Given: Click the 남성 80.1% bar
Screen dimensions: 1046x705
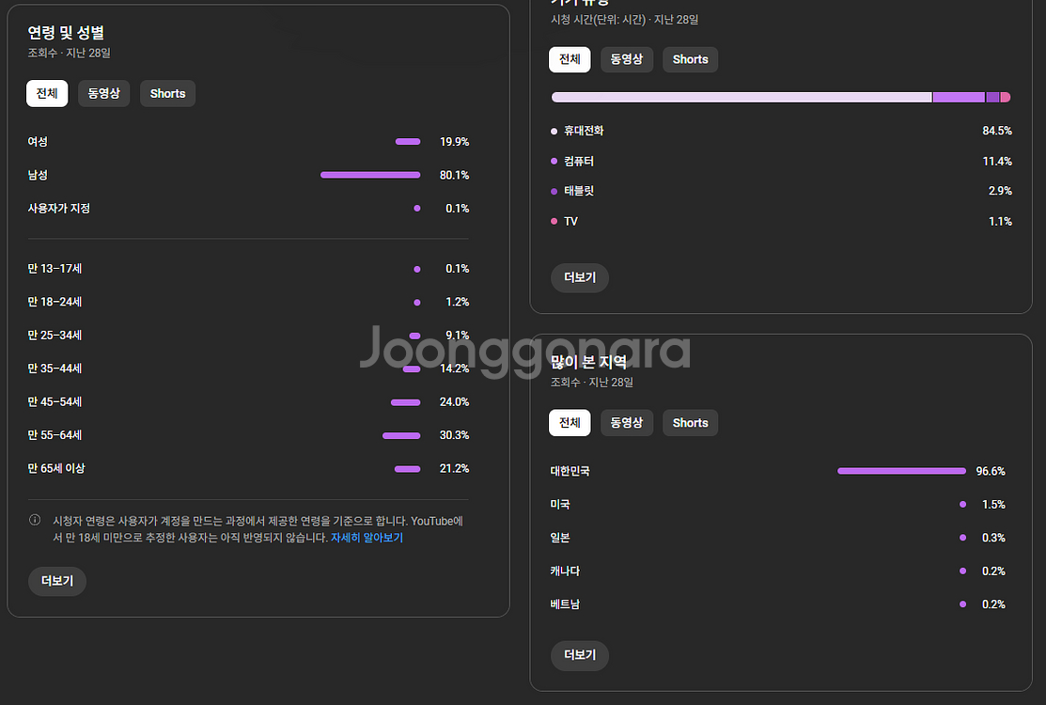Looking at the screenshot, I should tap(370, 175).
